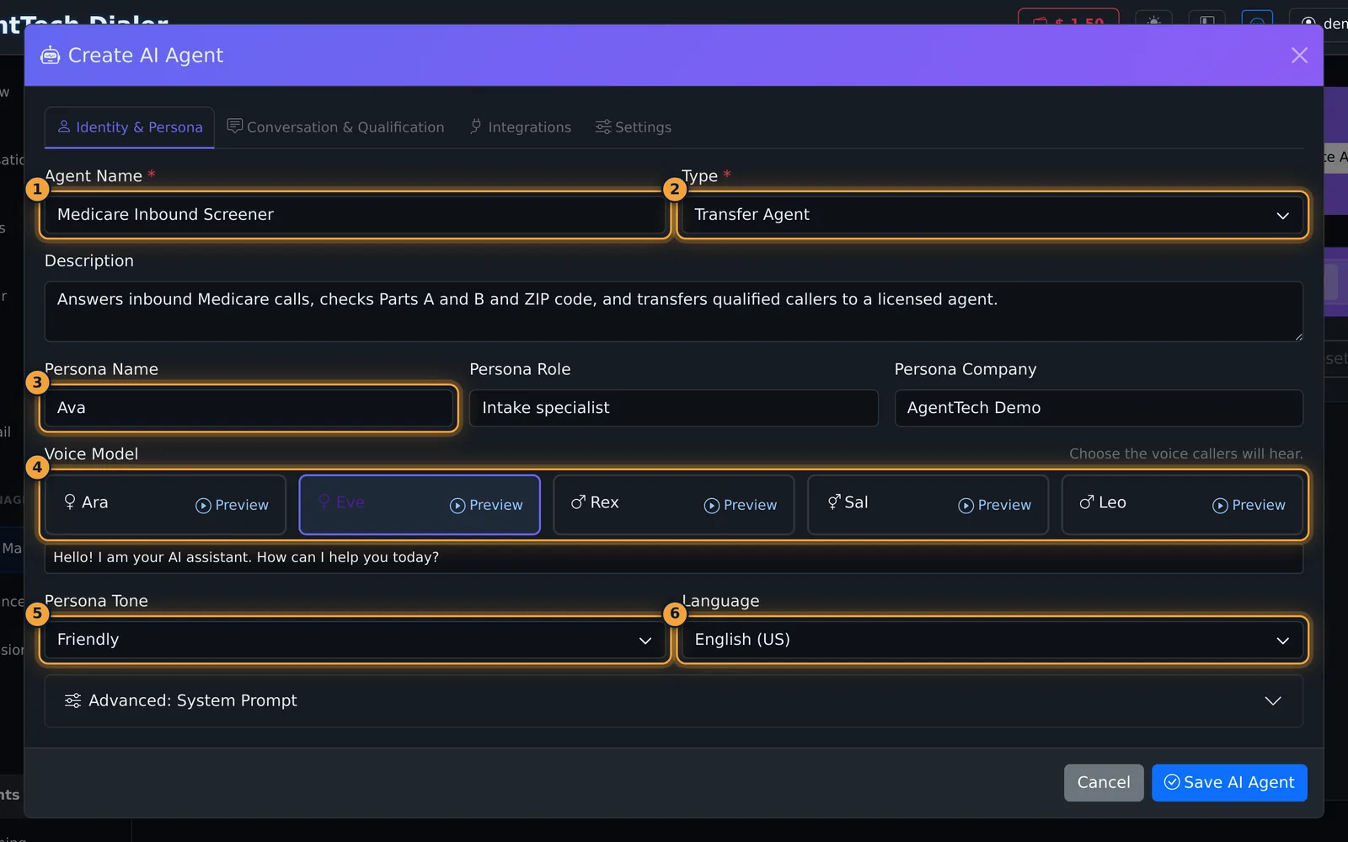The height and width of the screenshot is (842, 1348).
Task: Select the Ara voice model card
Action: pyautogui.click(x=165, y=504)
